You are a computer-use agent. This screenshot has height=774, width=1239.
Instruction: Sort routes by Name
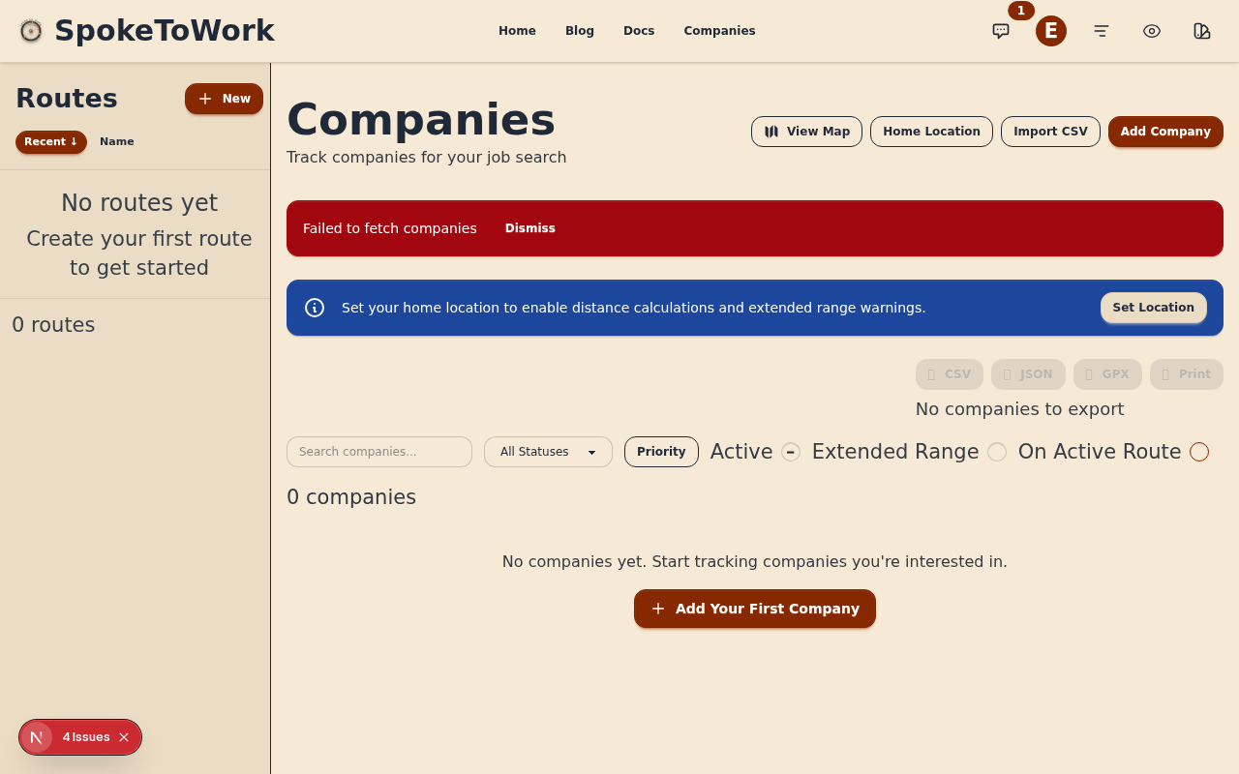point(116,141)
